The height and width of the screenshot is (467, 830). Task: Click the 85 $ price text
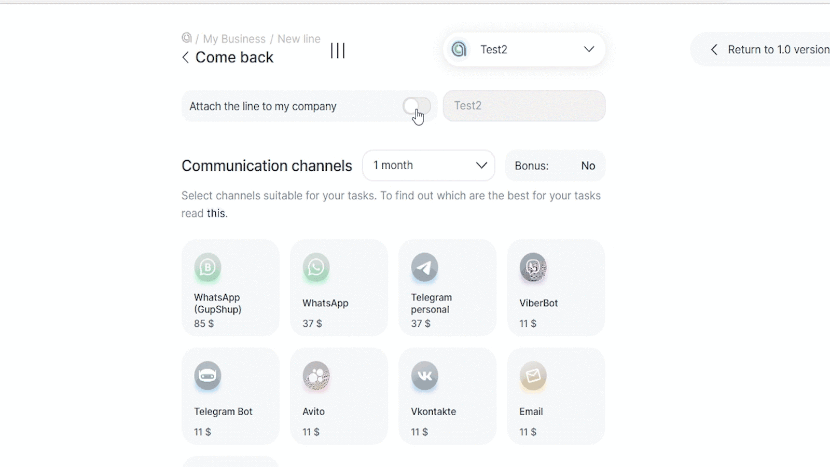204,323
